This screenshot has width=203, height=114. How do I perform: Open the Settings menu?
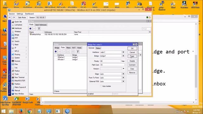(x=20, y=14)
